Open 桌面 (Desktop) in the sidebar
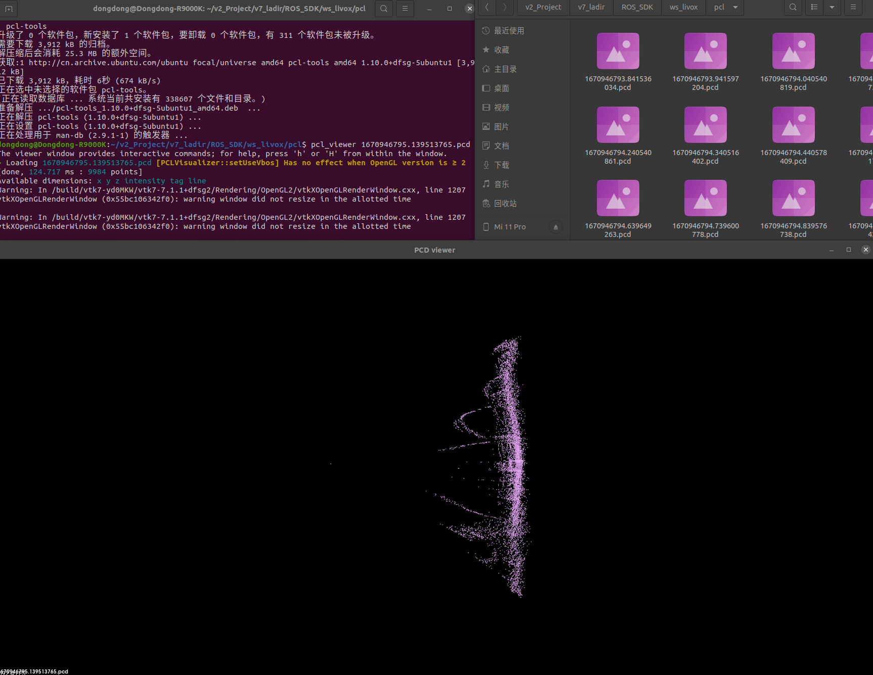Screen dimensions: 873x675 [x=522, y=88]
